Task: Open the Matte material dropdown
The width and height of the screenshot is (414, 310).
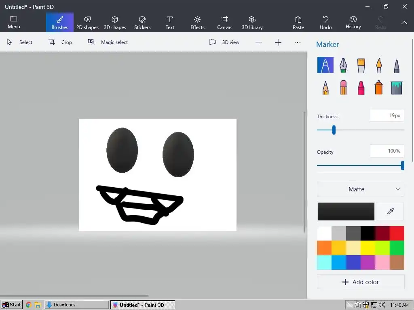Action: click(x=360, y=189)
